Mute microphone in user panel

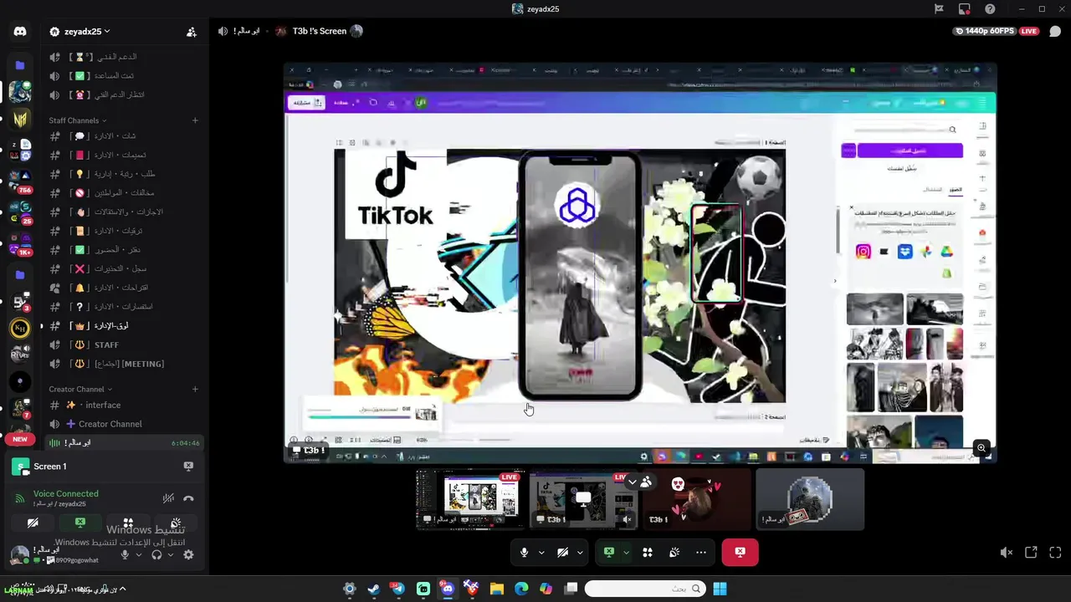tap(125, 554)
